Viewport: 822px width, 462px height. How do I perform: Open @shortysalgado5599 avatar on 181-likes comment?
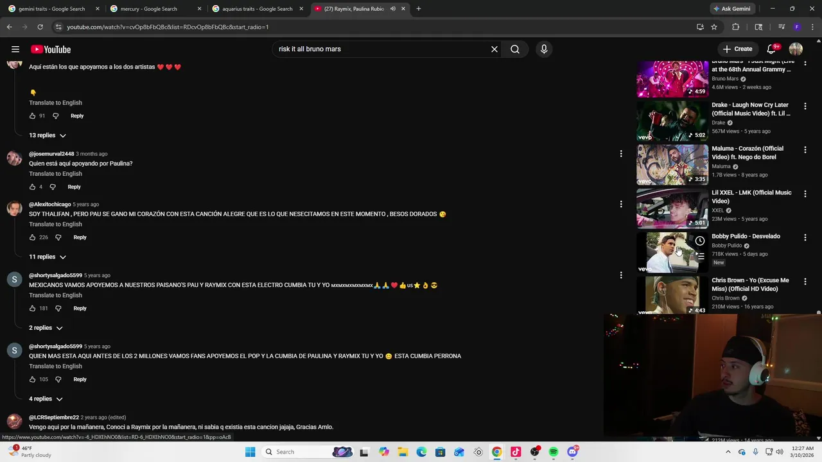tap(14, 280)
